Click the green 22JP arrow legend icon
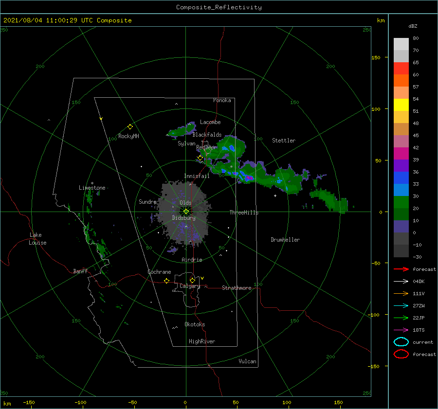Image resolution: width=438 pixels, height=409 pixels. [x=401, y=318]
